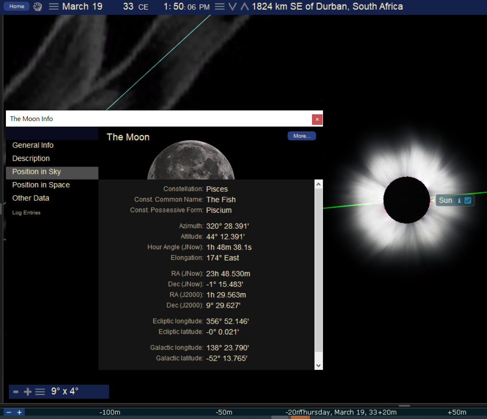The height and width of the screenshot is (419, 487).
Task: Click the timeline plus zoom button
Action: [19, 412]
